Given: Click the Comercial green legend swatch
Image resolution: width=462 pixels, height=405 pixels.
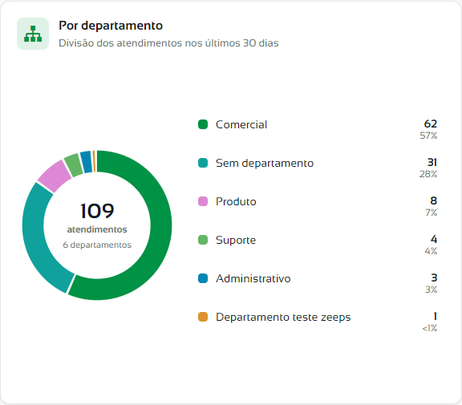Looking at the screenshot, I should click(x=203, y=124).
